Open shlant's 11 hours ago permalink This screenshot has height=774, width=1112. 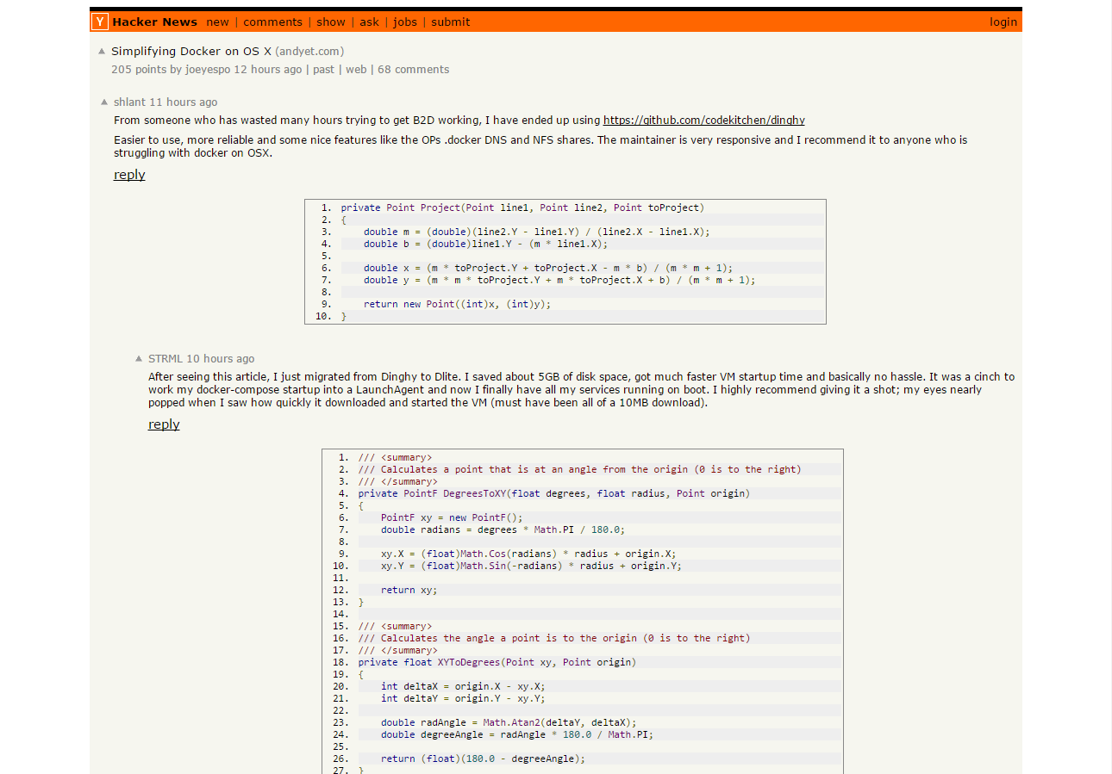[x=184, y=102]
